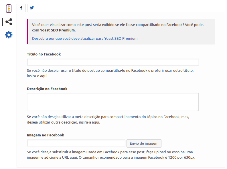Focus the Título no Facebook input field

[x=113, y=62]
